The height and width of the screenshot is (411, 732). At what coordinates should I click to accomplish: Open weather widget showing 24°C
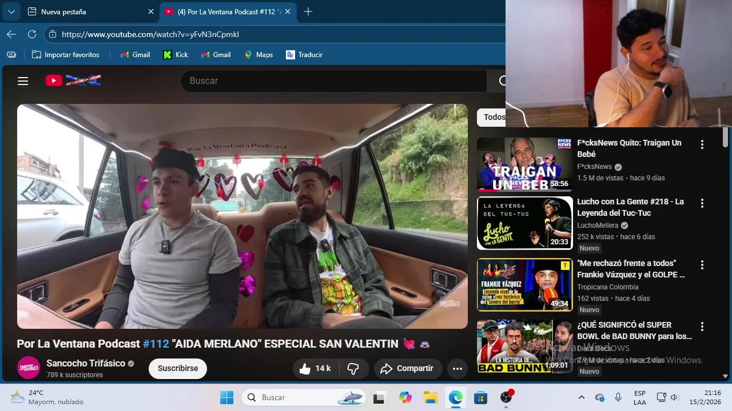click(x=47, y=397)
